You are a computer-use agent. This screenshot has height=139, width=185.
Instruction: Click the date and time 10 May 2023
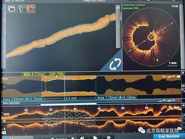click(x=94, y=1)
